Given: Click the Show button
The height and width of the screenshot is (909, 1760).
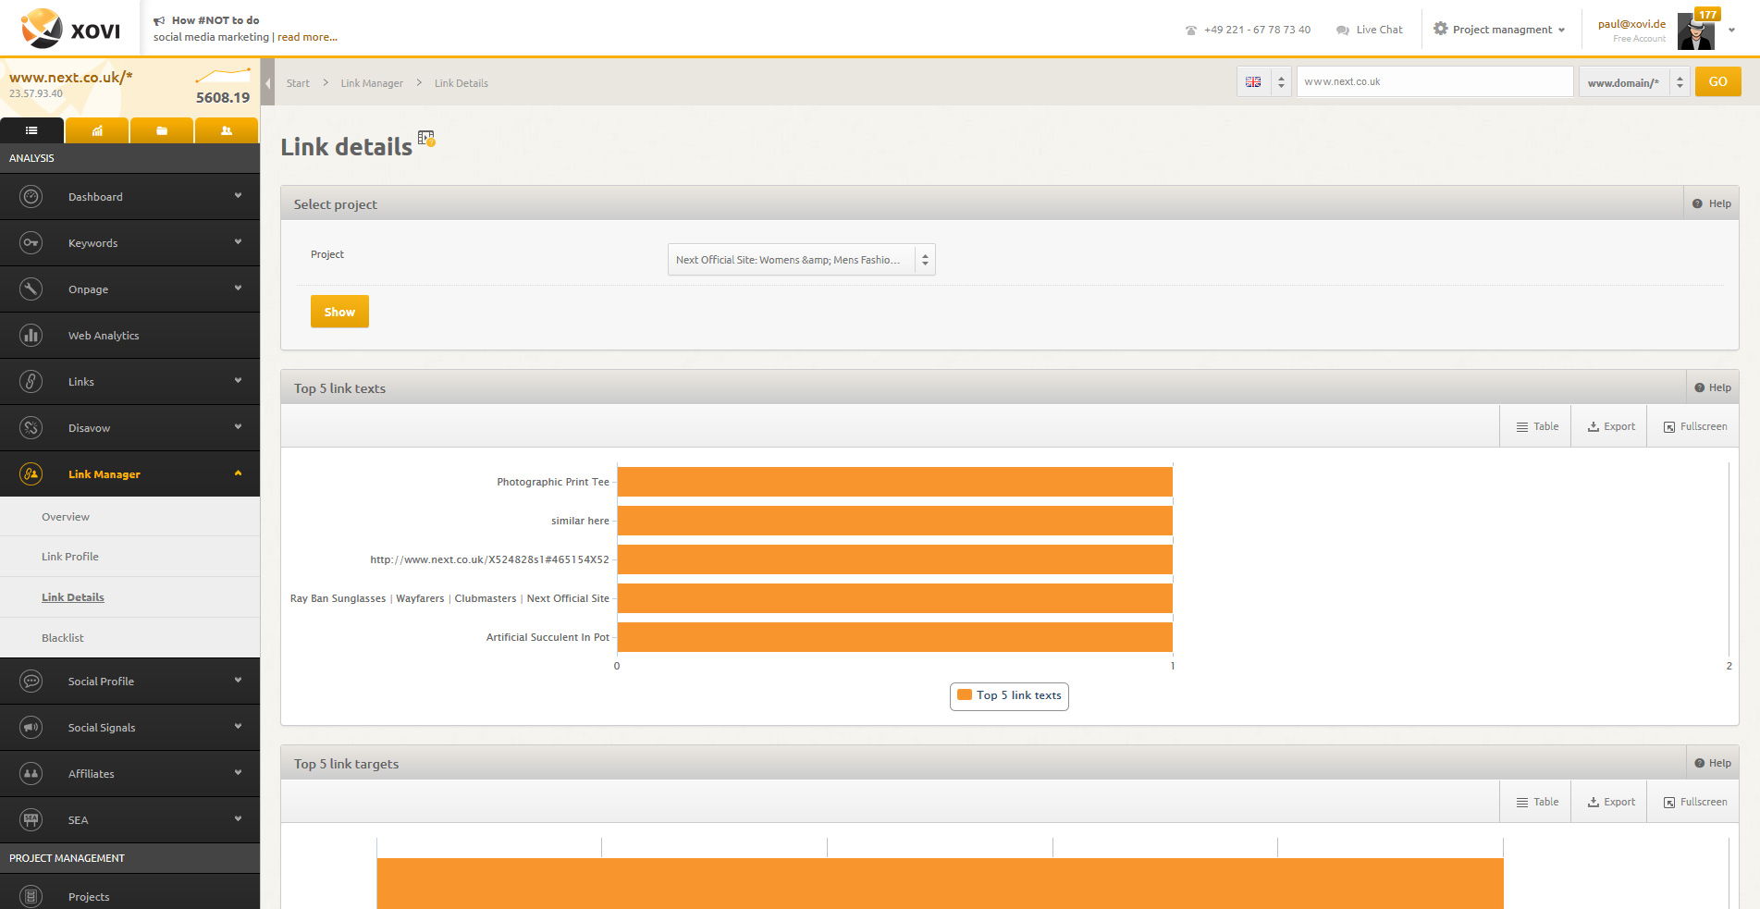Looking at the screenshot, I should pos(339,312).
